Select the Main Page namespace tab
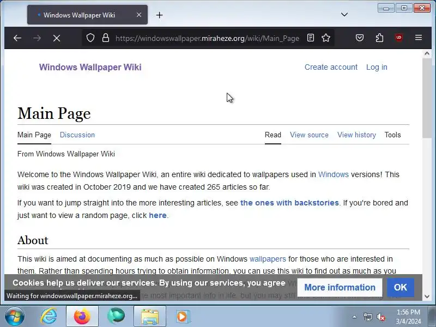 [34, 135]
